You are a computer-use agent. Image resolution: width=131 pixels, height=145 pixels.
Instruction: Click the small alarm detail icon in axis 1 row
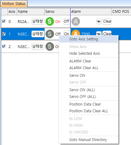pyautogui.click(x=99, y=33)
